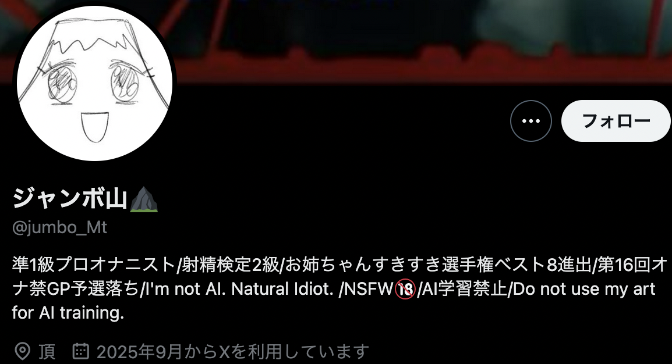Open the three-dot more options menu
The width and height of the screenshot is (672, 364).
pyautogui.click(x=530, y=121)
